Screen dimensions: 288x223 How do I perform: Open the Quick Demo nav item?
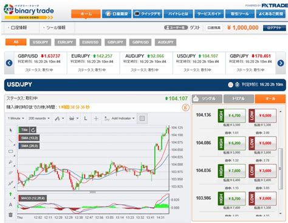click(x=148, y=13)
